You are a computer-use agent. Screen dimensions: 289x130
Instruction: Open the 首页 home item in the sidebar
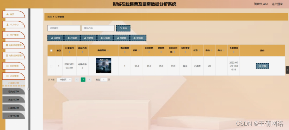(x=14, y=14)
